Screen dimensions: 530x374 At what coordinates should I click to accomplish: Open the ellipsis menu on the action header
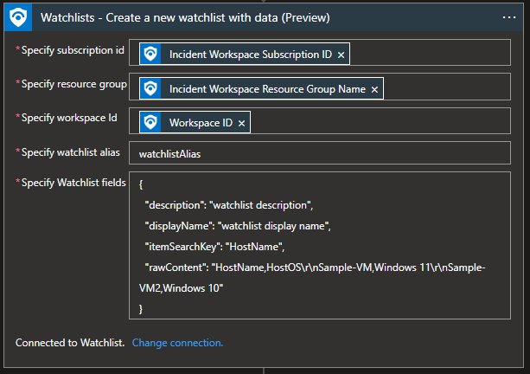coord(508,16)
